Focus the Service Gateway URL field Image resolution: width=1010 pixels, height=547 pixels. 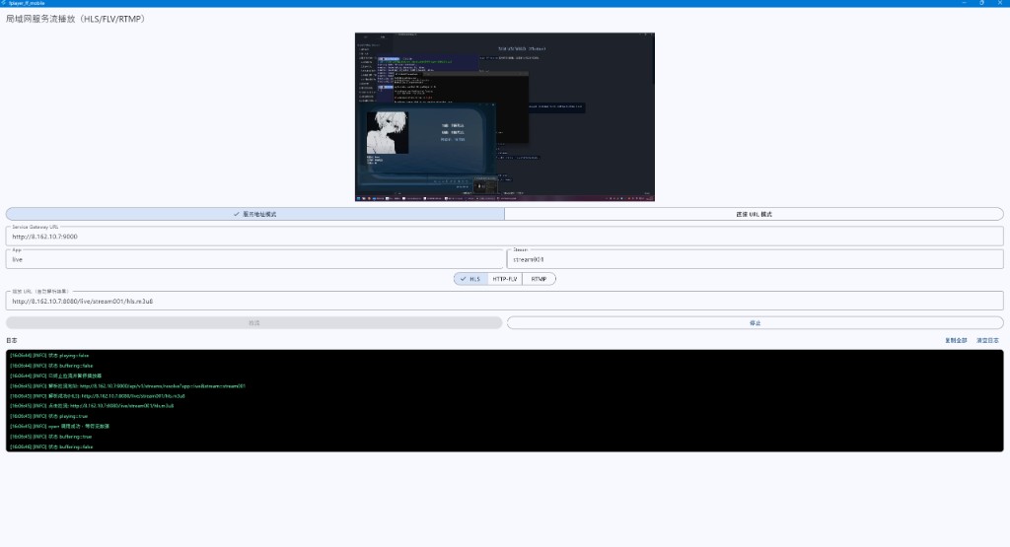(x=504, y=237)
